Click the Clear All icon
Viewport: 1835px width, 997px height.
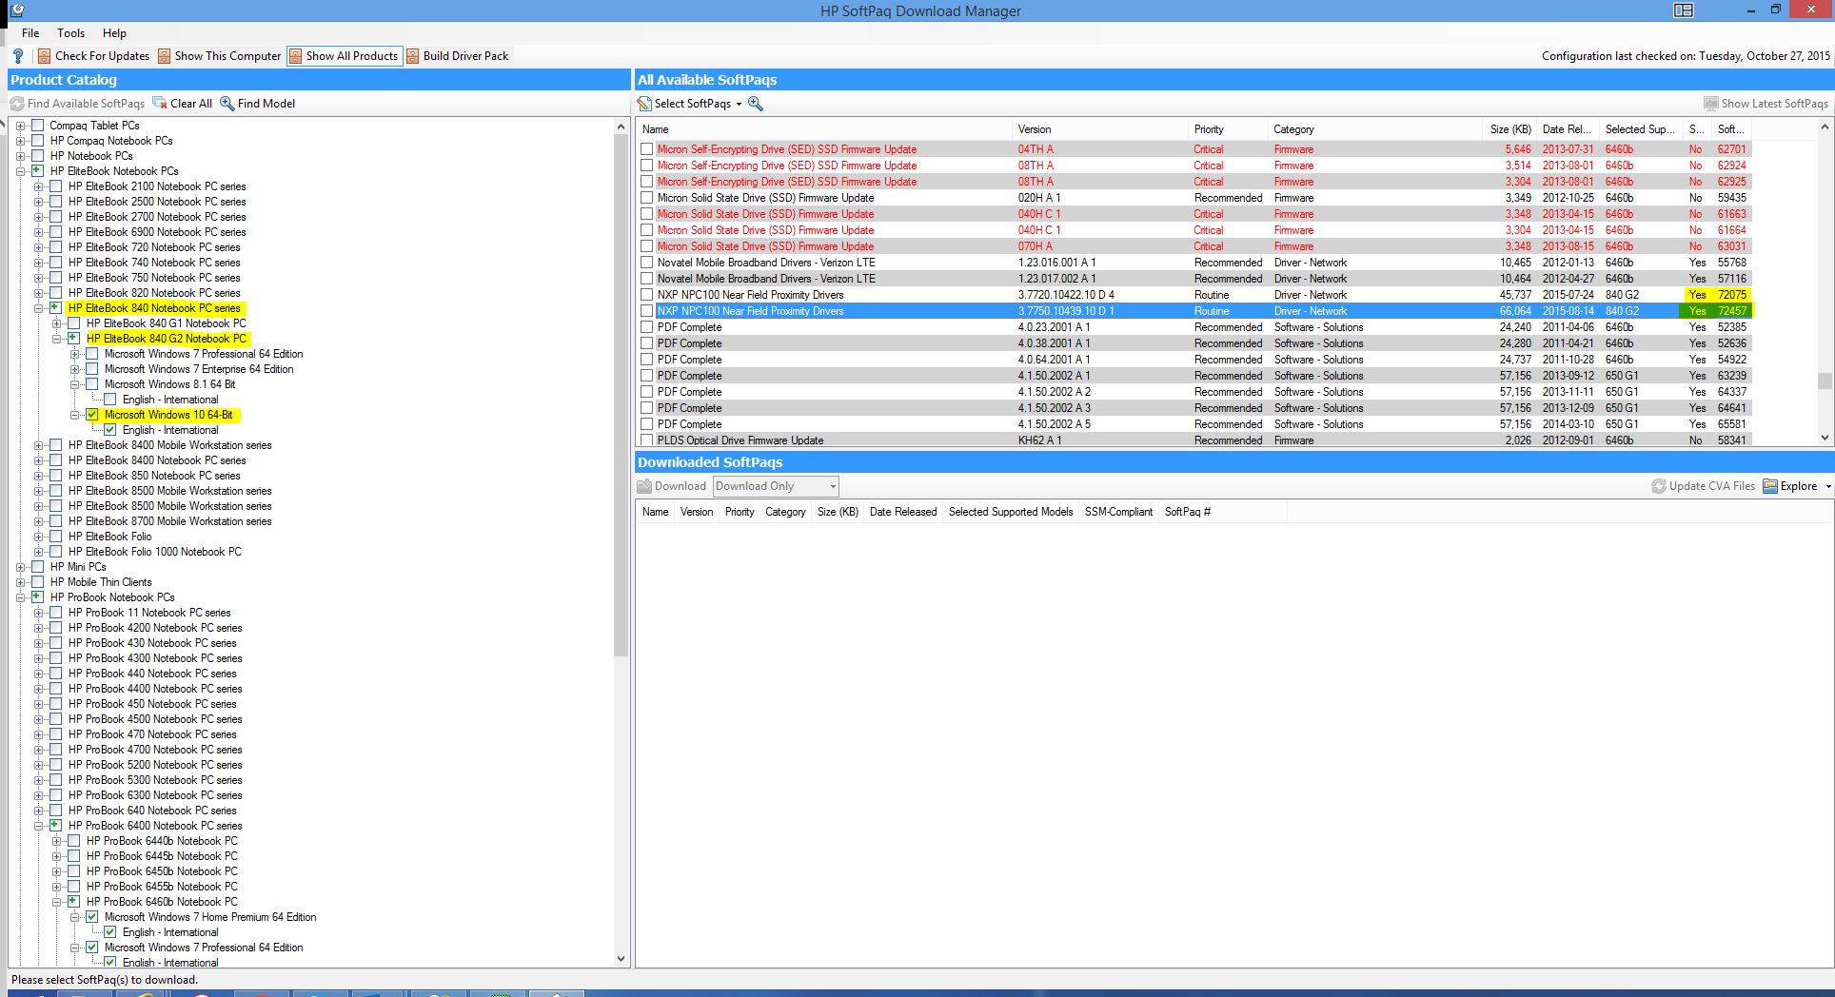[160, 103]
